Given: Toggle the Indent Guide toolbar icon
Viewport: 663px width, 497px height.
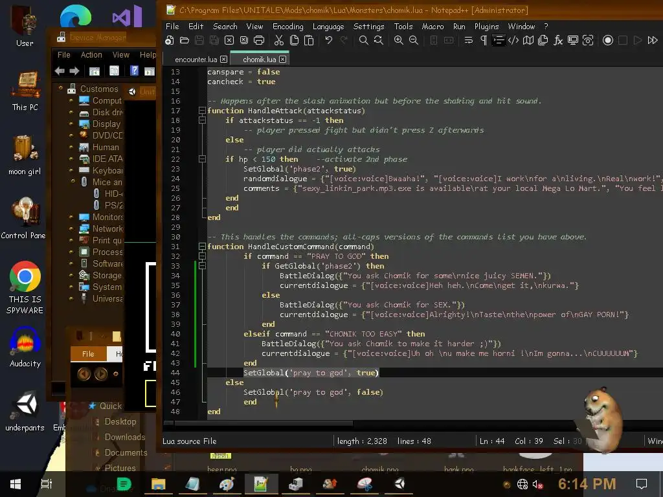Looking at the screenshot, I should click(499, 40).
